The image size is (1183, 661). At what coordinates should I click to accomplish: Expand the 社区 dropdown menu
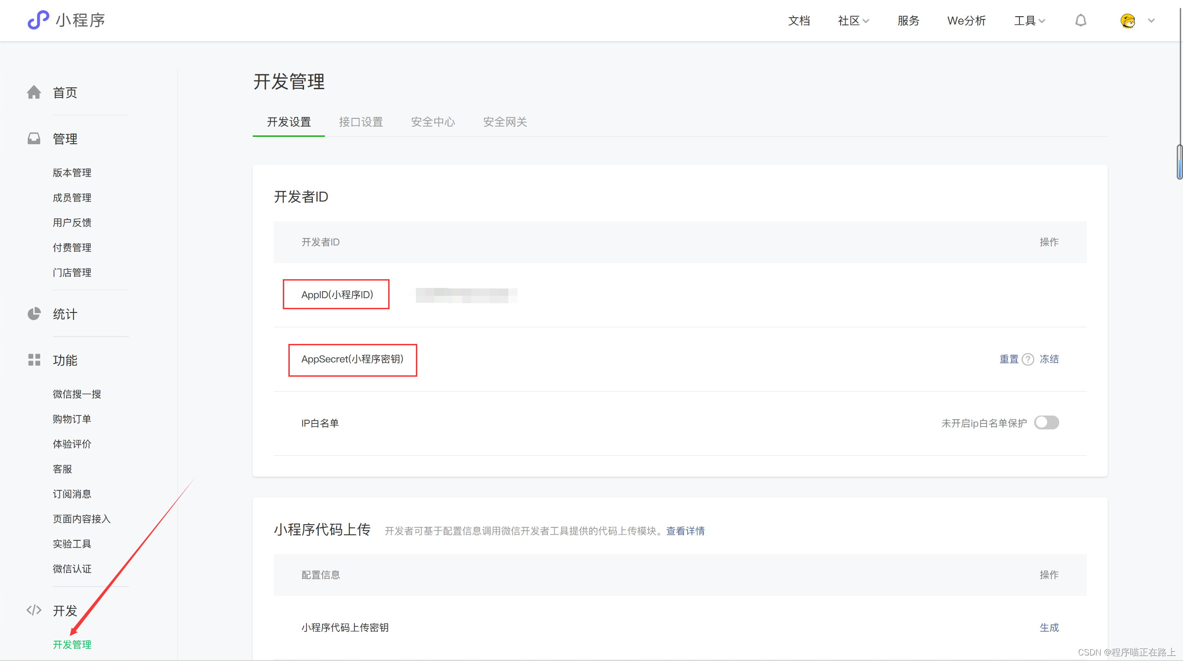853,21
